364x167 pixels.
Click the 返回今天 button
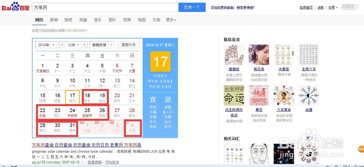(x=128, y=45)
